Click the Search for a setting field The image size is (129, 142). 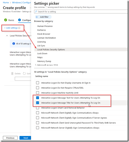(81, 12)
